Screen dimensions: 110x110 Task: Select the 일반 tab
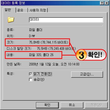[9, 10]
